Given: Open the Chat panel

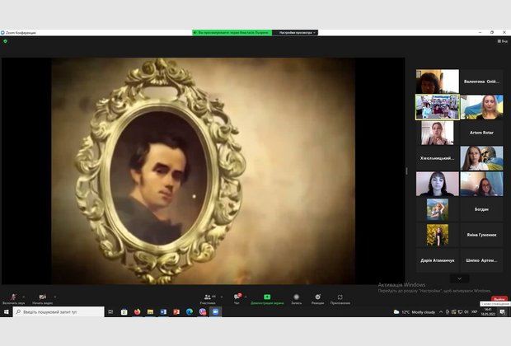Looking at the screenshot, I should coord(237,297).
